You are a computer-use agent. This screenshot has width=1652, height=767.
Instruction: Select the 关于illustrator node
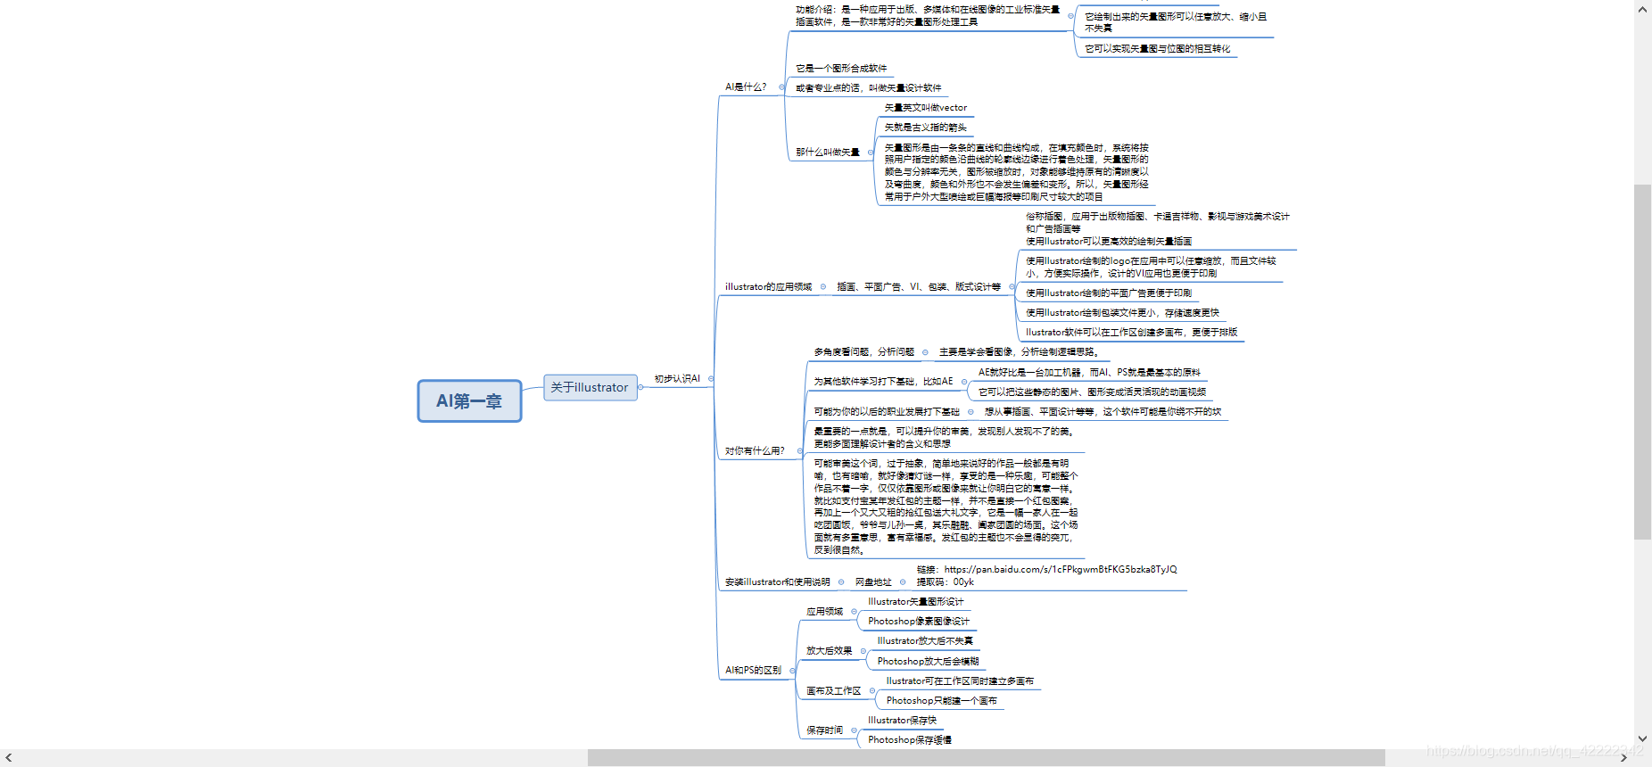[590, 387]
